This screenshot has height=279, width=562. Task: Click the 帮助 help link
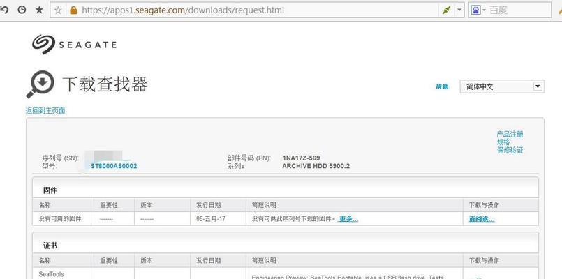442,86
